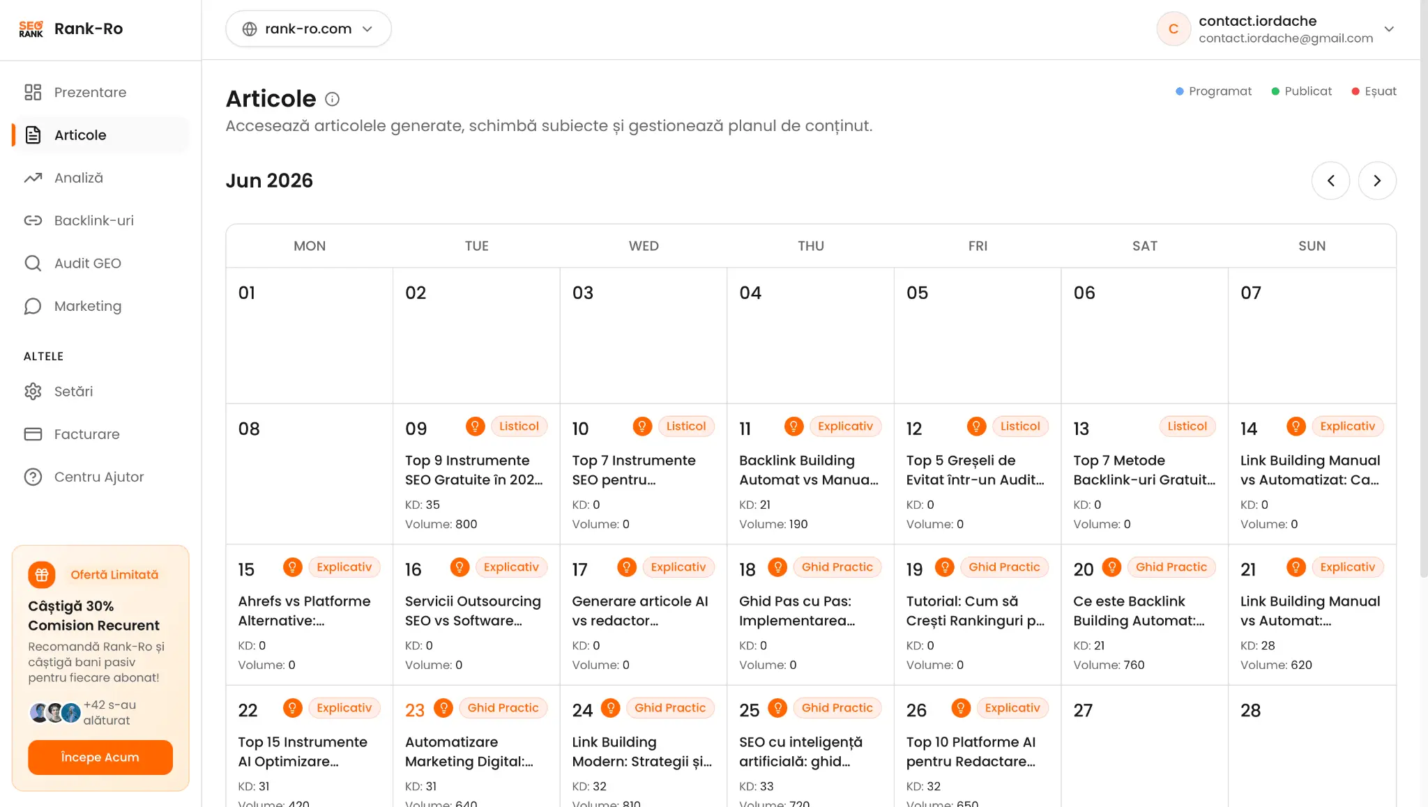
Task: Click lightbulb icon on day 15 article
Action: coord(292,567)
